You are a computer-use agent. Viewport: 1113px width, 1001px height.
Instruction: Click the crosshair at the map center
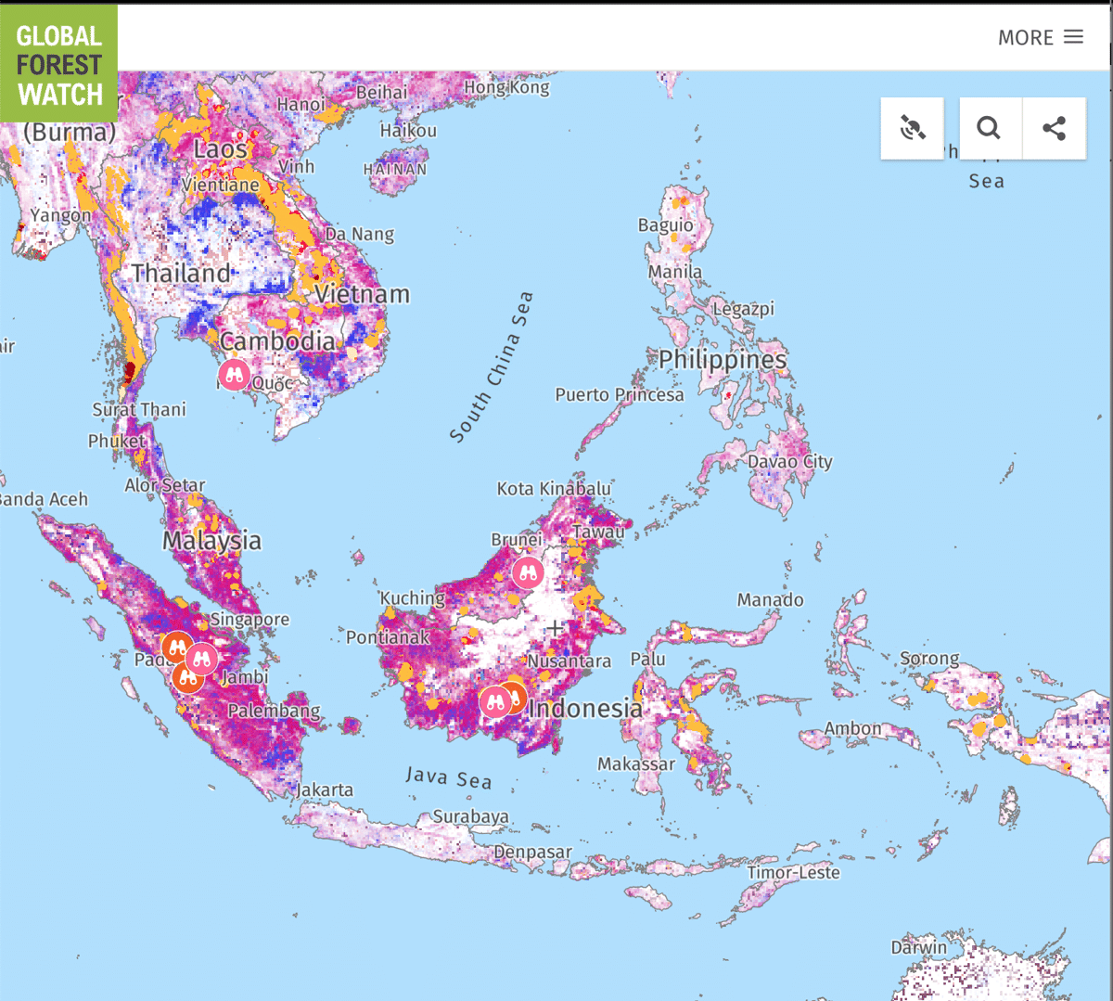[555, 627]
